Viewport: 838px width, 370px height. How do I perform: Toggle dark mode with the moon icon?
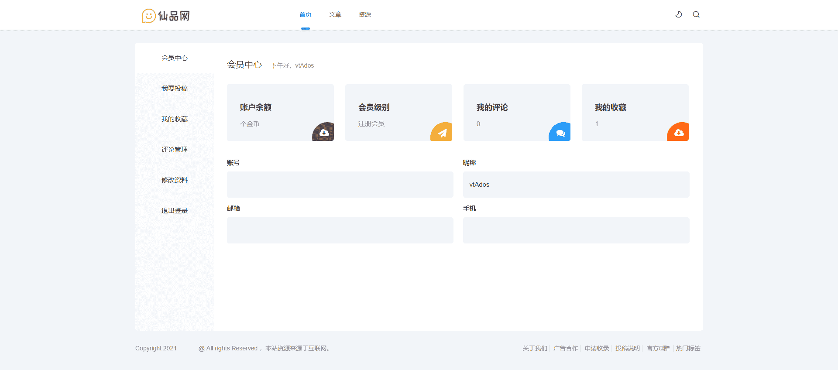click(679, 14)
